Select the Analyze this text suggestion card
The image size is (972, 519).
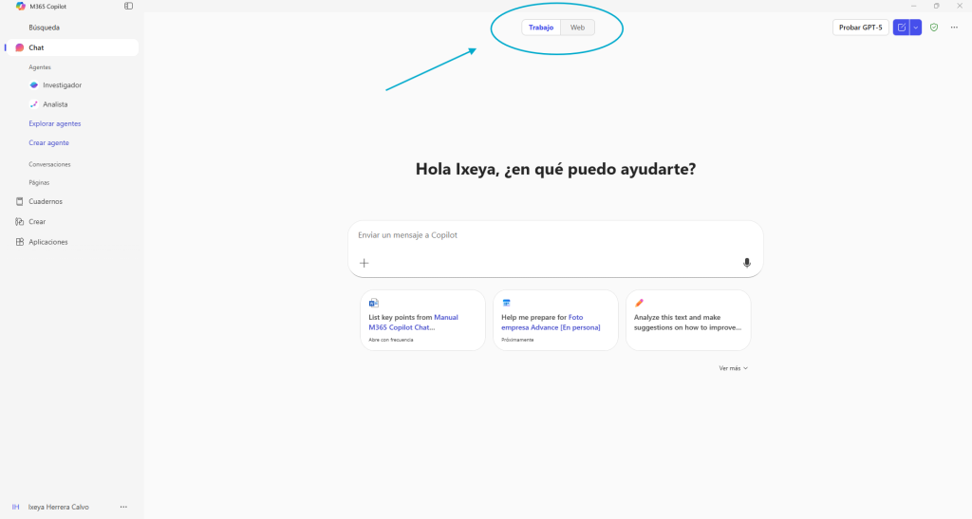688,321
